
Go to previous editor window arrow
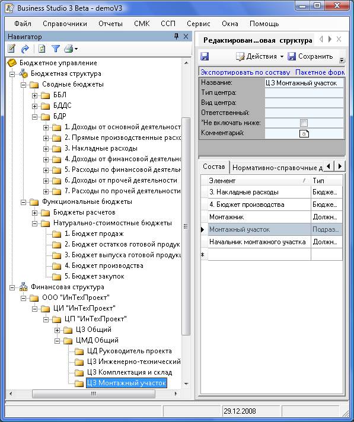click(x=321, y=39)
